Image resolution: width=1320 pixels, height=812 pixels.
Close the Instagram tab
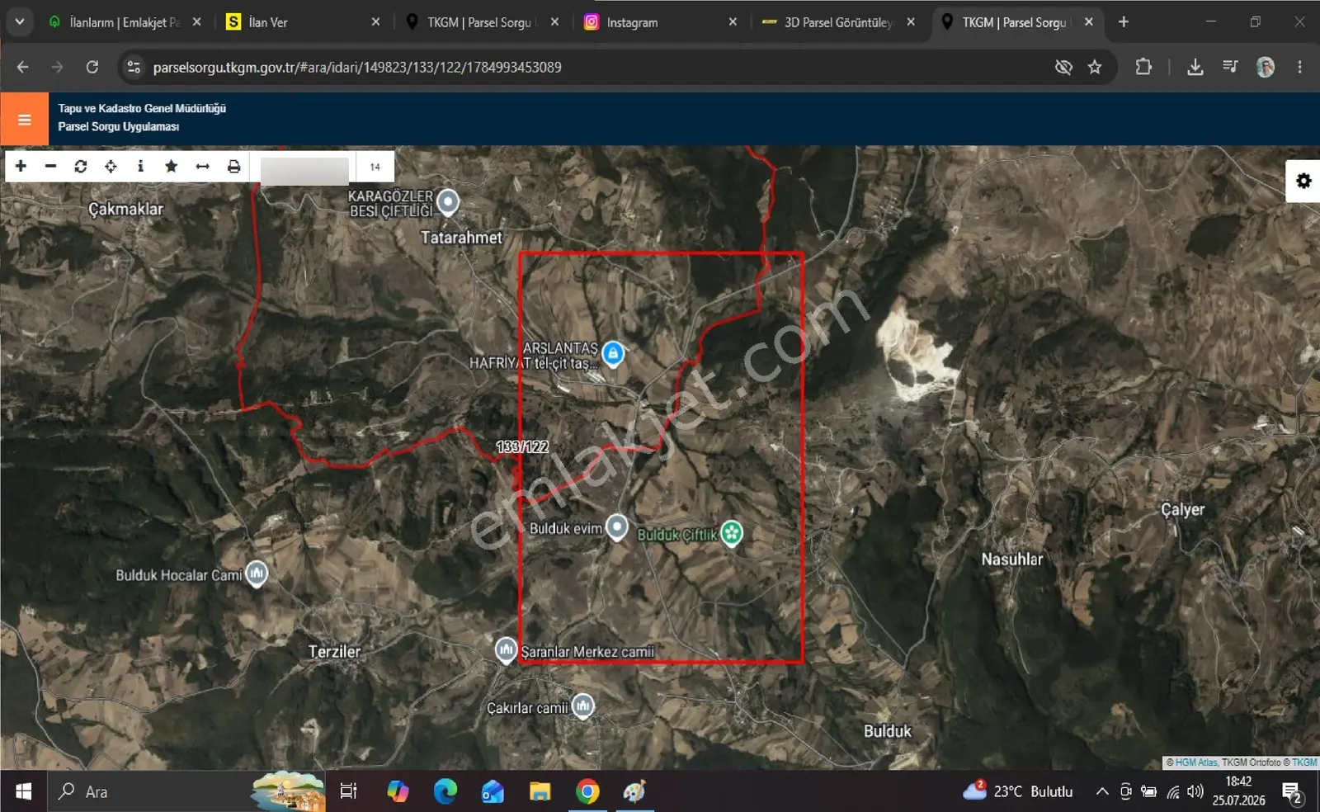pyautogui.click(x=733, y=22)
